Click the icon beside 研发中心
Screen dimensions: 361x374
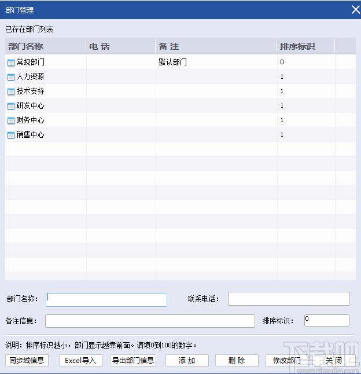(x=11, y=106)
